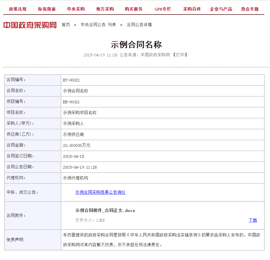Open 热点专题 nav item
Viewport: 270px width, 260px height.
pyautogui.click(x=250, y=9)
